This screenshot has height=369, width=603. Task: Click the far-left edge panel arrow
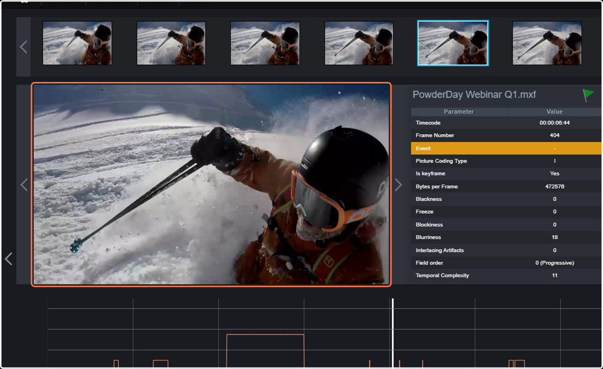tap(9, 259)
